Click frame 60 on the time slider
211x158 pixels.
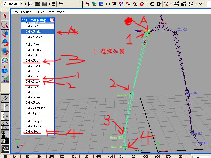[145, 156]
